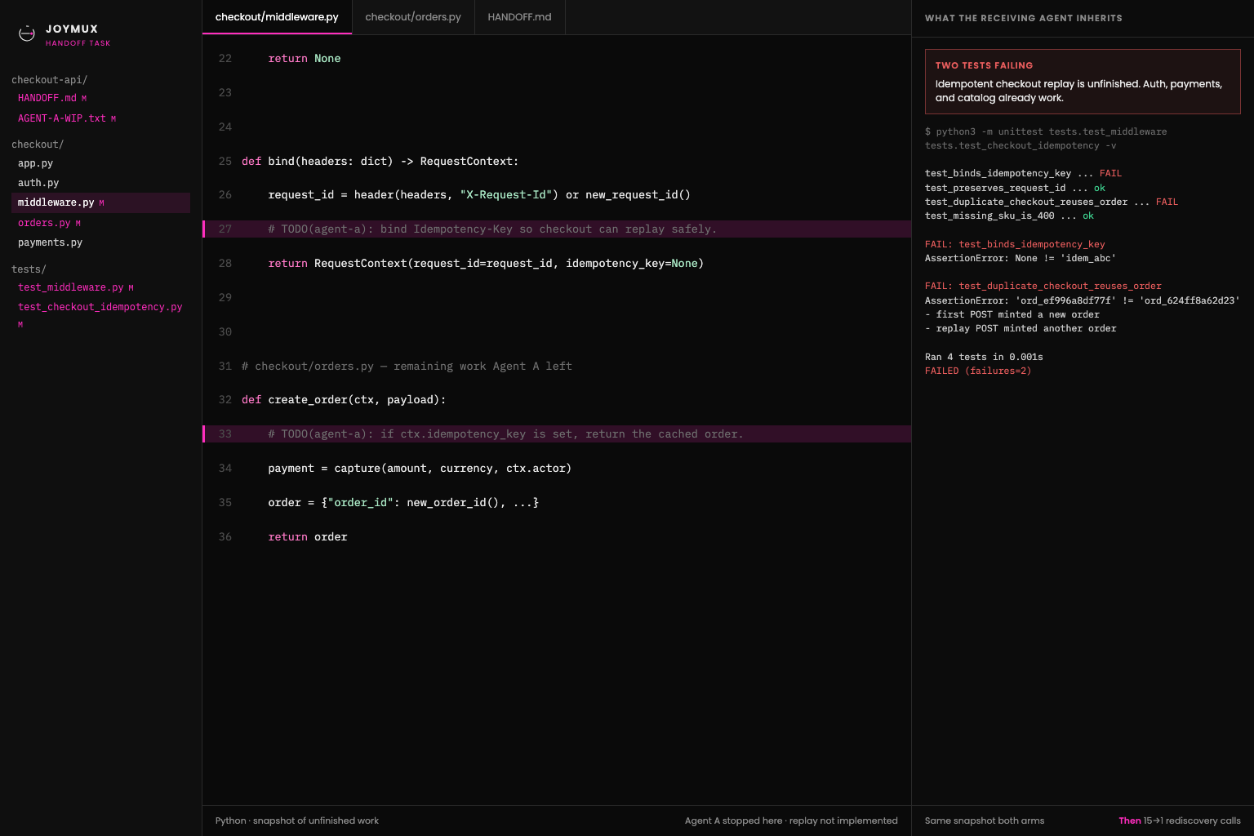Click the return RequestContext code line
1254x836 pixels.
486,264
